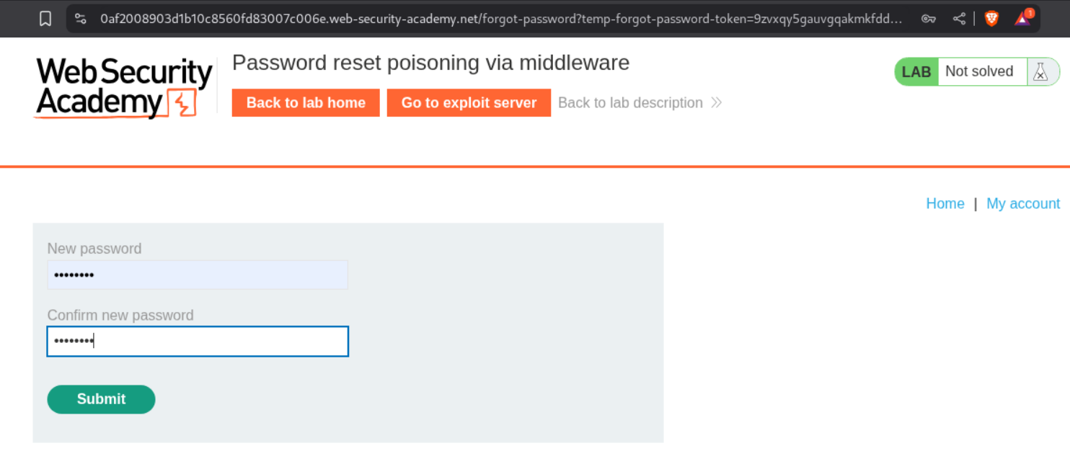Go to the Home link

(945, 204)
